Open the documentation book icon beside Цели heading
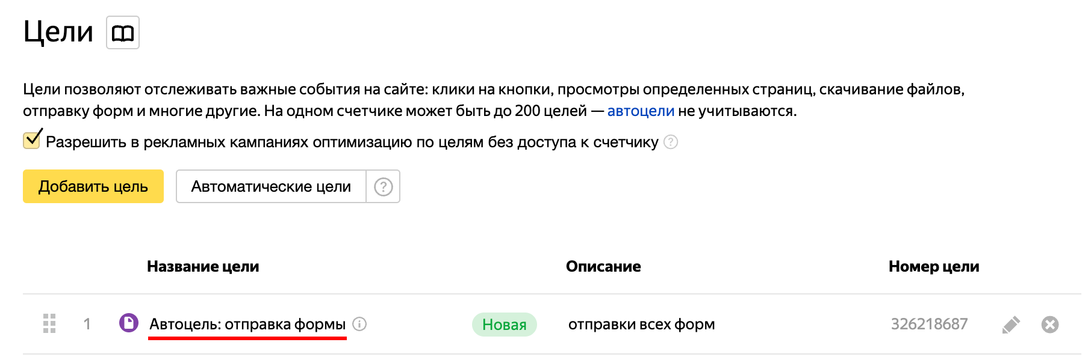The image size is (1091, 363). click(123, 33)
